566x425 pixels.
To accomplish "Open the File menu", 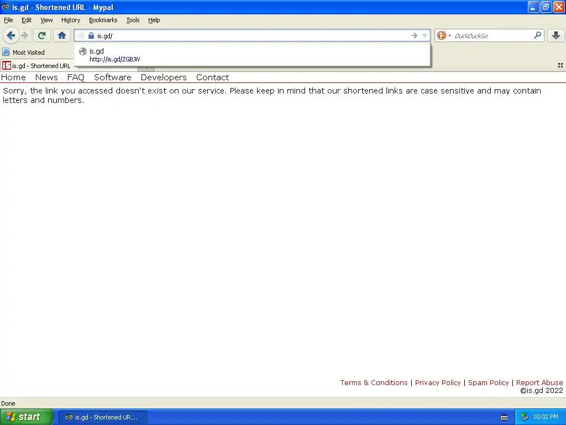I will pyautogui.click(x=8, y=20).
